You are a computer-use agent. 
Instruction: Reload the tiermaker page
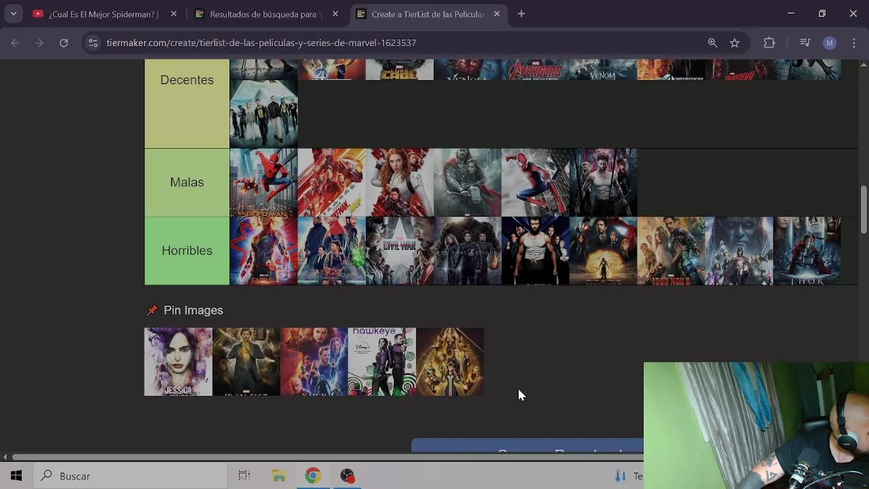[64, 43]
